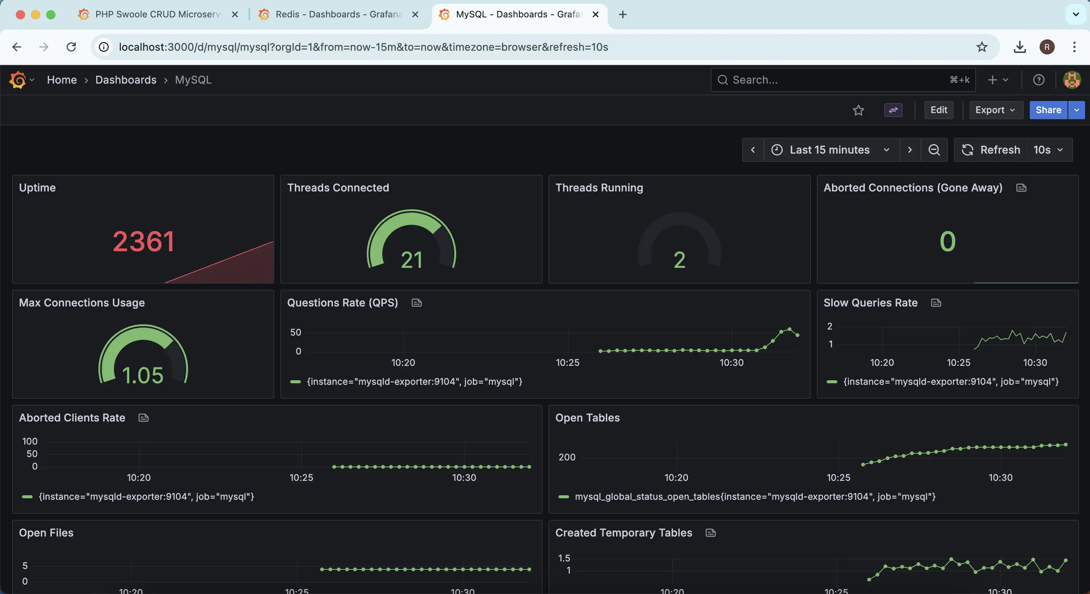This screenshot has width=1090, height=594.
Task: Open the user profile avatar
Action: tap(1072, 79)
